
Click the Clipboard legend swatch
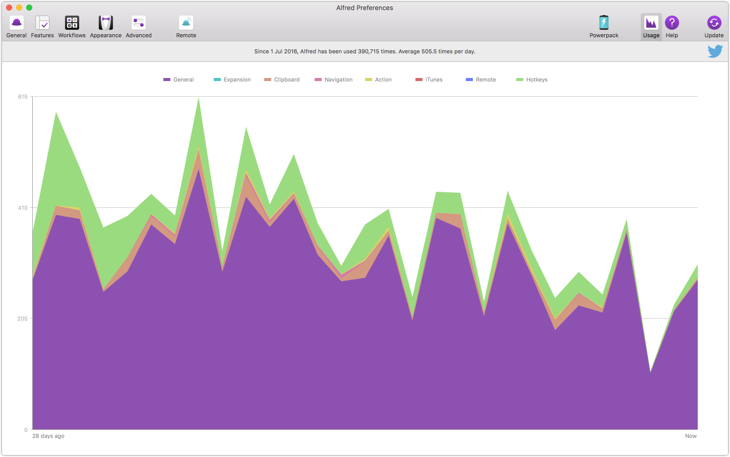point(268,80)
